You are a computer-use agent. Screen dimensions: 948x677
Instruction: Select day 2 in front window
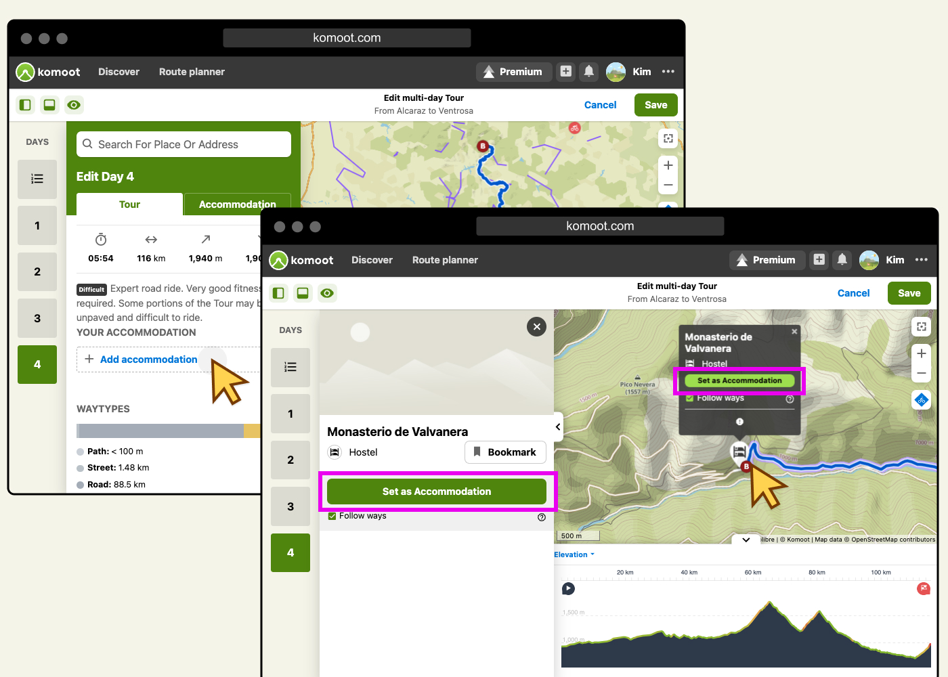pyautogui.click(x=290, y=460)
